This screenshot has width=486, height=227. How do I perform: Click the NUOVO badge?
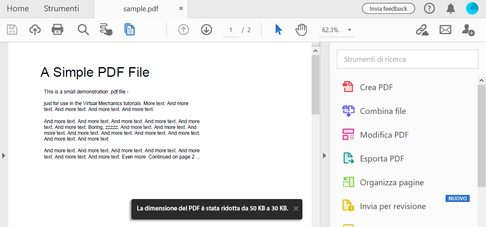458,199
